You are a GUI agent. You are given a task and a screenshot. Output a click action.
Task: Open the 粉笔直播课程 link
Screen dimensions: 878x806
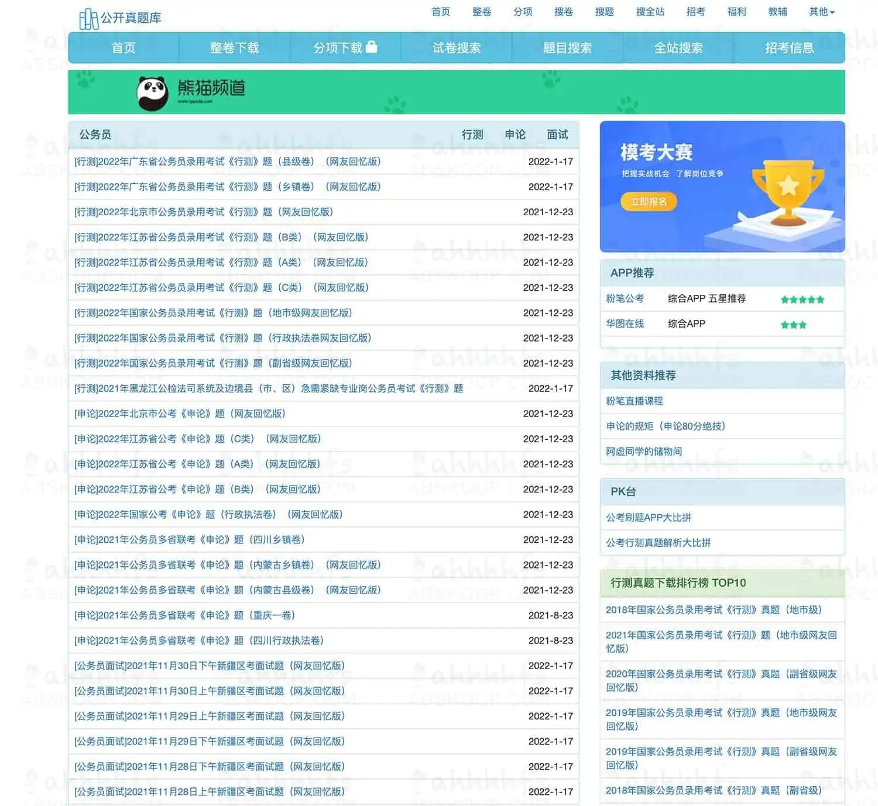coord(634,401)
